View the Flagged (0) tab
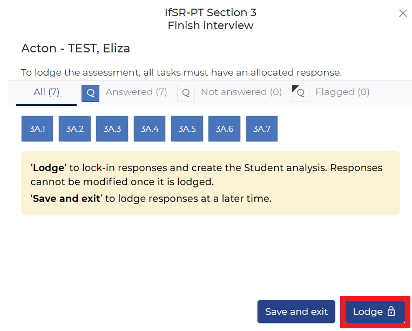This screenshot has height=331, width=412. pyautogui.click(x=342, y=92)
